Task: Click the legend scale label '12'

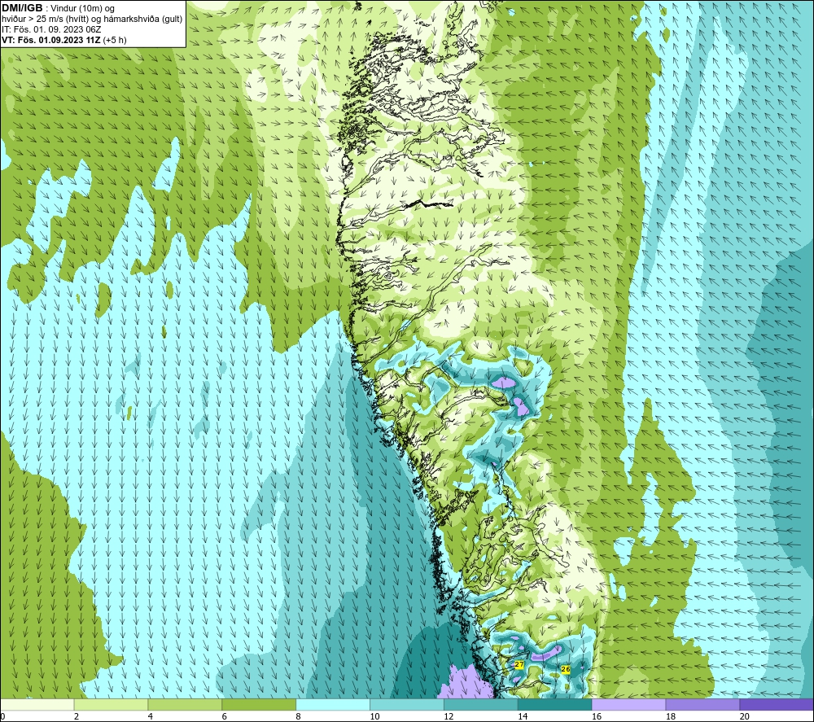Action: (449, 716)
